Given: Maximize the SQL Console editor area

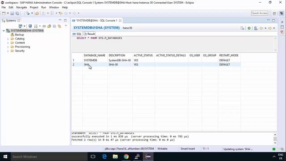Looking at the screenshot, I should point(273,20).
